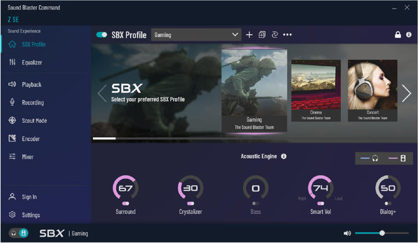Viewport: 418px width, 243px height.
Task: Click the Crystalizer dial showing 30
Action: pyautogui.click(x=190, y=187)
